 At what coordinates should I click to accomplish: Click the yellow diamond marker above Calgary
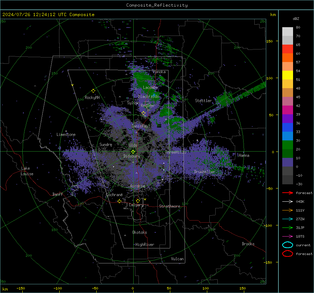[138, 201]
